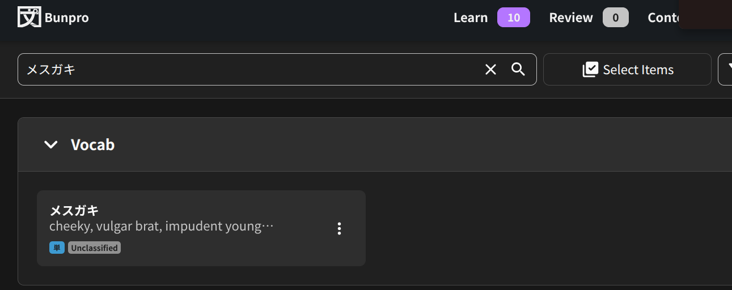
Task: Click the blue 単 vocab badge
Action: (x=57, y=248)
